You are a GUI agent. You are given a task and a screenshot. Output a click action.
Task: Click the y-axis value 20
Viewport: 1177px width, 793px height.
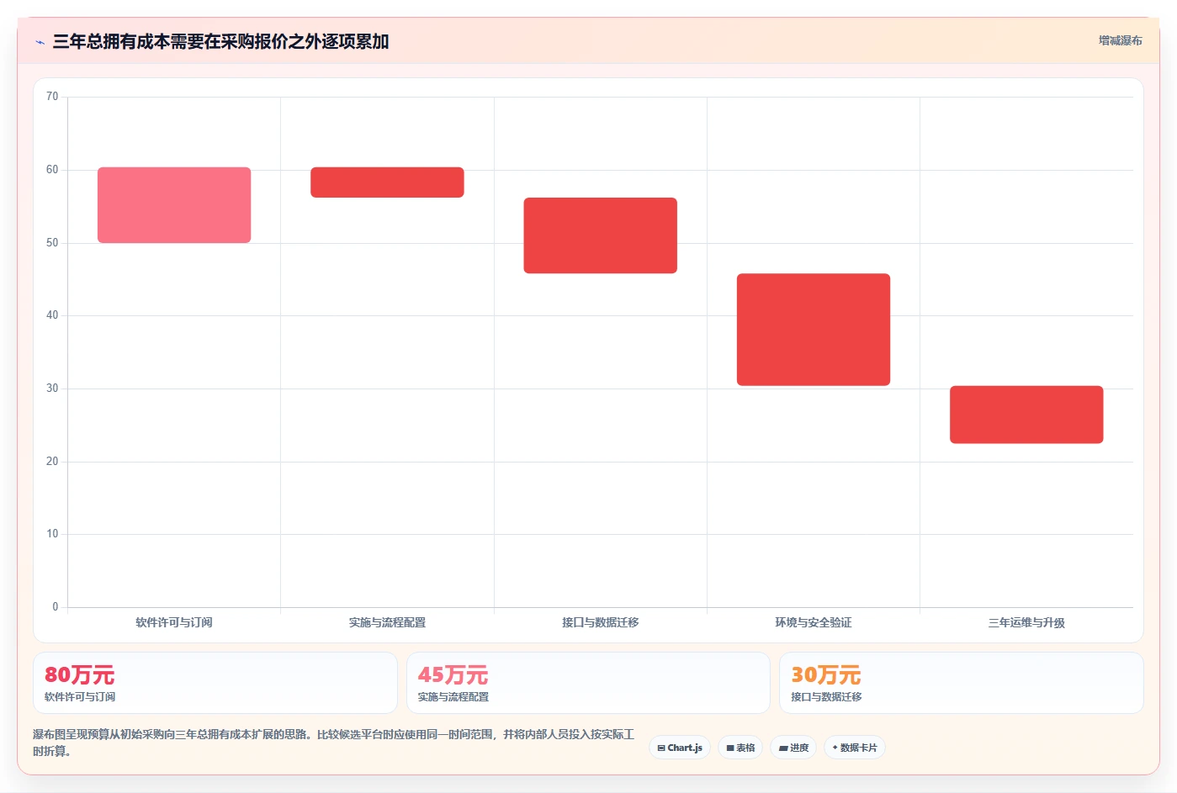point(52,462)
